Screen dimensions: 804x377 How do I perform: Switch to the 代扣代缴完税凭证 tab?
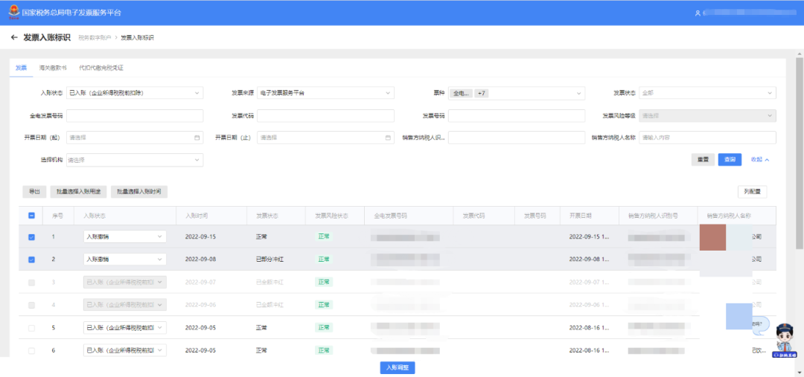tap(100, 68)
